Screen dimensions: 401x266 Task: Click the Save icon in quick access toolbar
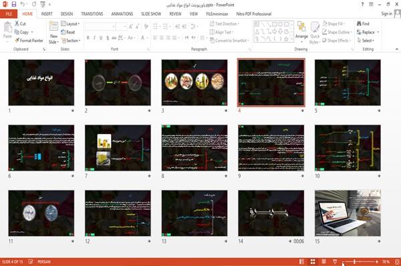(x=14, y=4)
